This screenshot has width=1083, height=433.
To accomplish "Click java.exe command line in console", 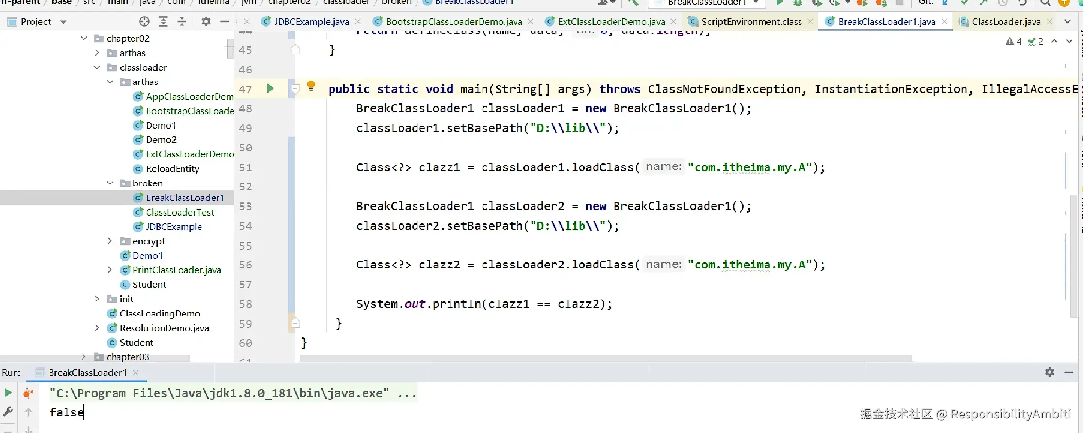I will (233, 393).
